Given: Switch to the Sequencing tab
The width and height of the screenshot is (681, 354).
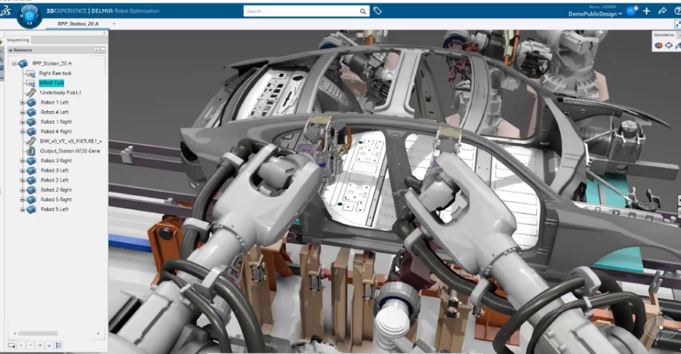Looking at the screenshot, I should 17,40.
